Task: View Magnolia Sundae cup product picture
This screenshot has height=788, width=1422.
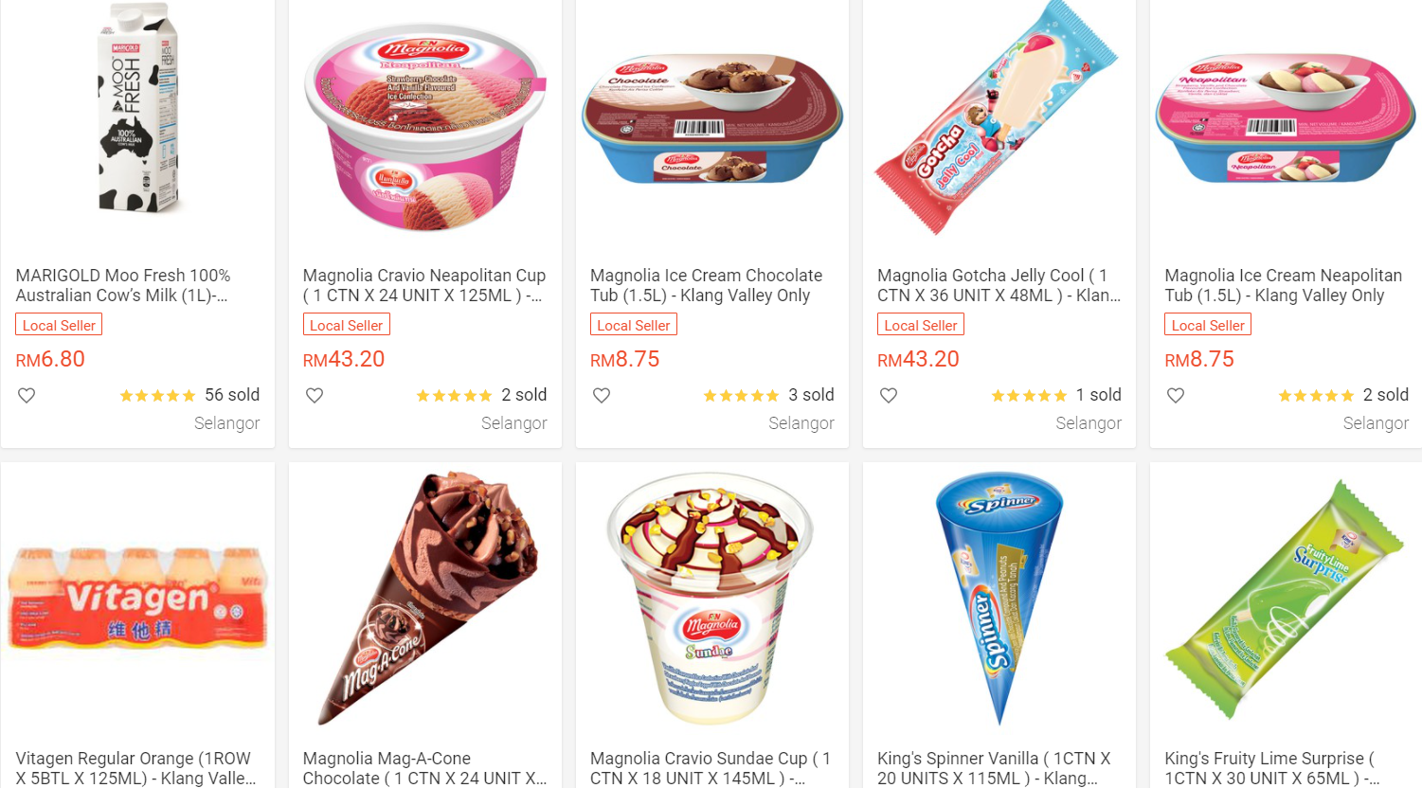Action: (711, 599)
